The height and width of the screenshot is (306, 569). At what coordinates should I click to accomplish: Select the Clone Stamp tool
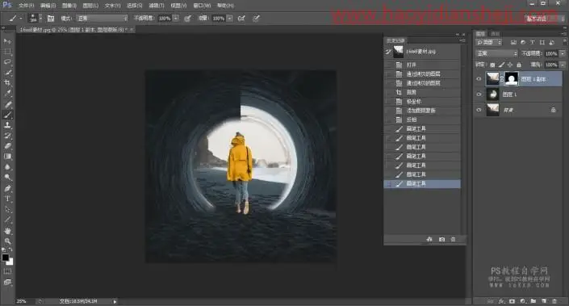tap(7, 125)
